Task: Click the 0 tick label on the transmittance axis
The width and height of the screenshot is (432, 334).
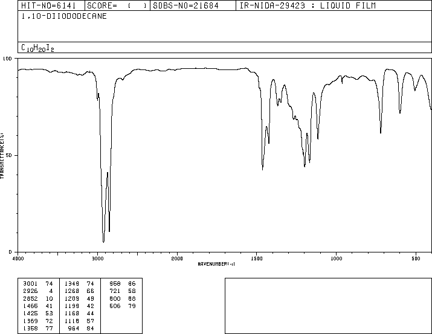Action: [x=10, y=252]
